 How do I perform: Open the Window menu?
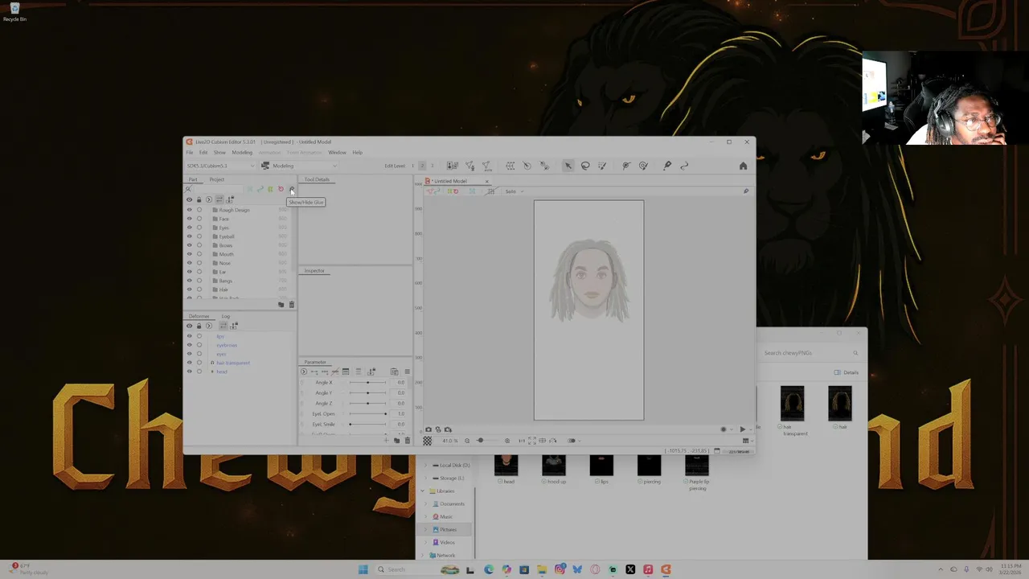(337, 152)
